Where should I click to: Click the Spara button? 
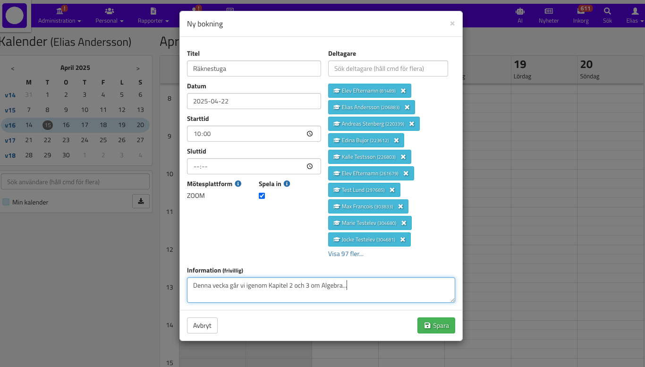click(x=436, y=325)
